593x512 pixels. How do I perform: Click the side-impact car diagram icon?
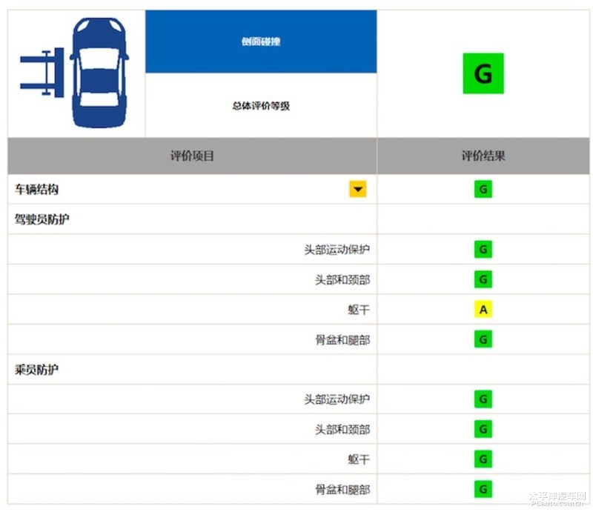tap(75, 73)
